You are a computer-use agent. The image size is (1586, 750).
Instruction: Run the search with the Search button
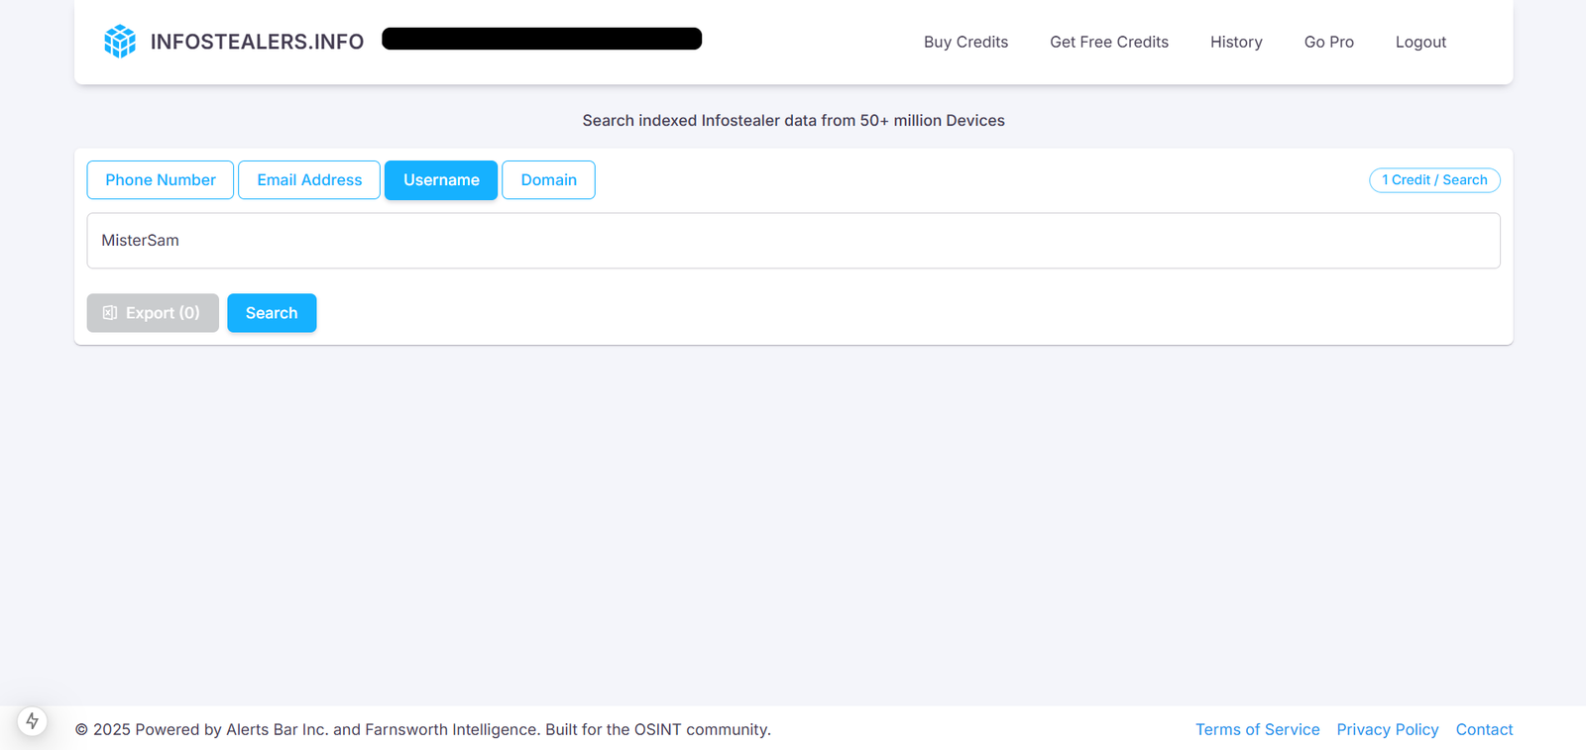pos(272,313)
